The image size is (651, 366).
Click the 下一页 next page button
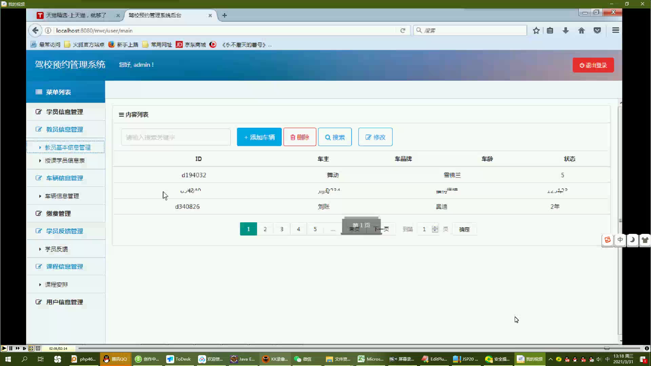coord(381,229)
